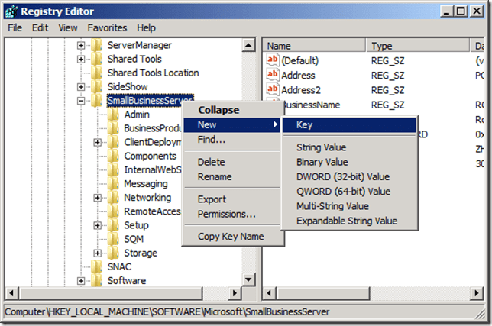Image resolution: width=492 pixels, height=326 pixels.
Task: Select the Messaging tree item label
Action: pyautogui.click(x=146, y=184)
